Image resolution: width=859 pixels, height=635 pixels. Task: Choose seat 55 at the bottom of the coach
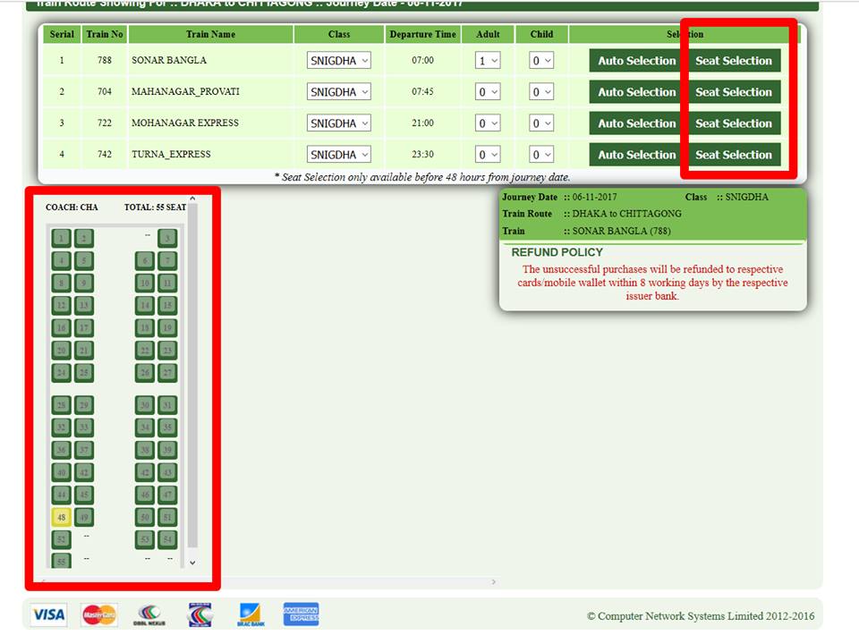coord(61,562)
